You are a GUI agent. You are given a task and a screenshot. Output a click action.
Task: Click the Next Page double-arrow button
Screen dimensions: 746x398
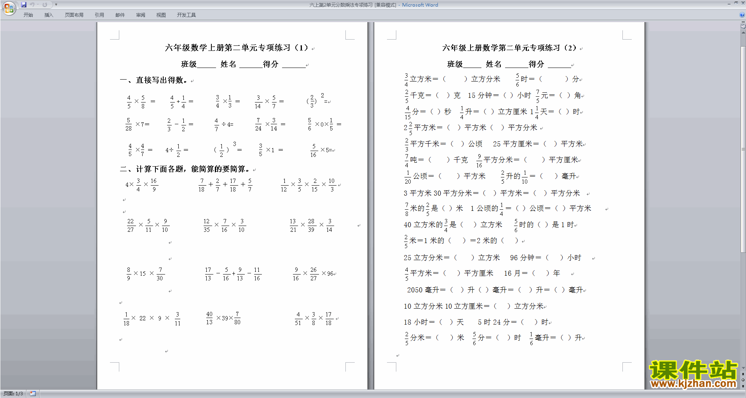743,386
